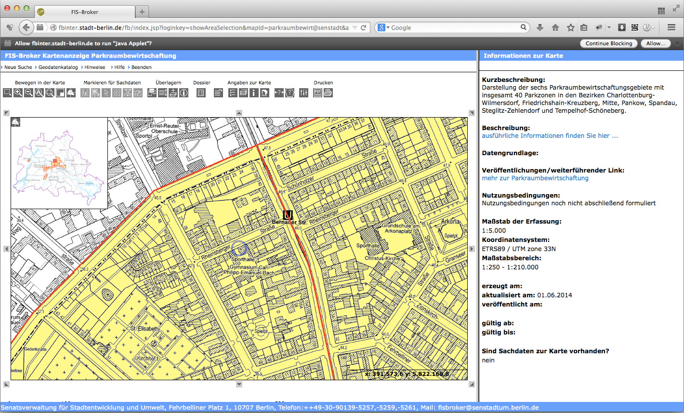
Task: Toggle the overview map tree icon on map
Action: [15, 122]
